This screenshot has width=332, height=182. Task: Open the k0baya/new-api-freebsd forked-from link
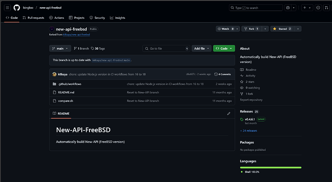(77, 35)
